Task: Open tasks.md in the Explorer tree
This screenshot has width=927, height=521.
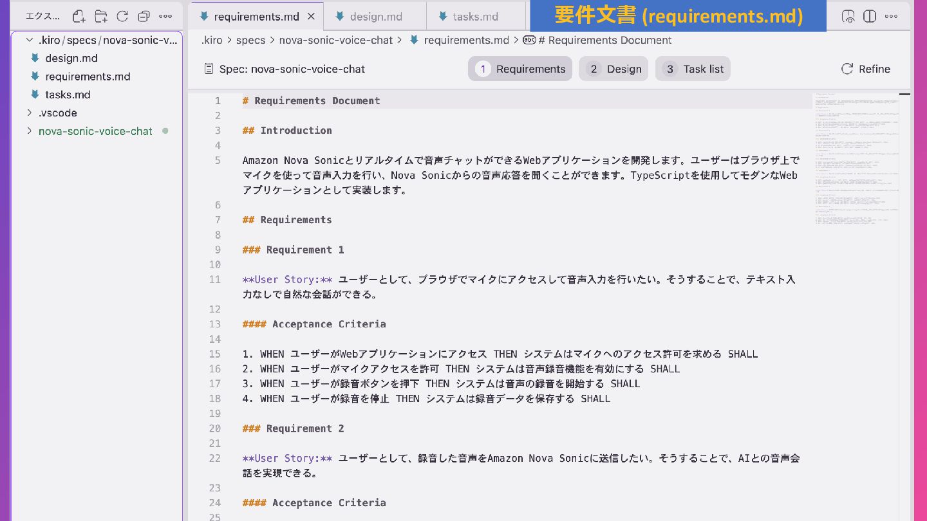Action: point(68,95)
